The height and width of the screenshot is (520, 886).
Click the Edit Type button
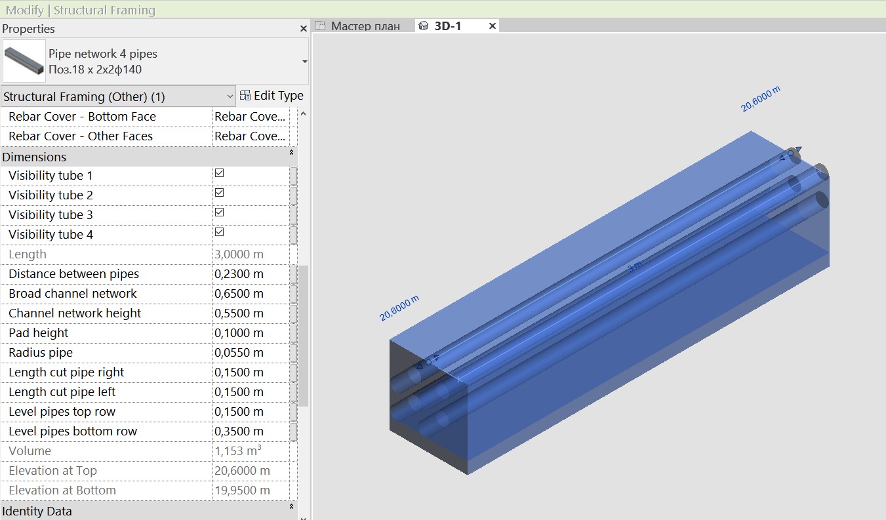(x=272, y=96)
